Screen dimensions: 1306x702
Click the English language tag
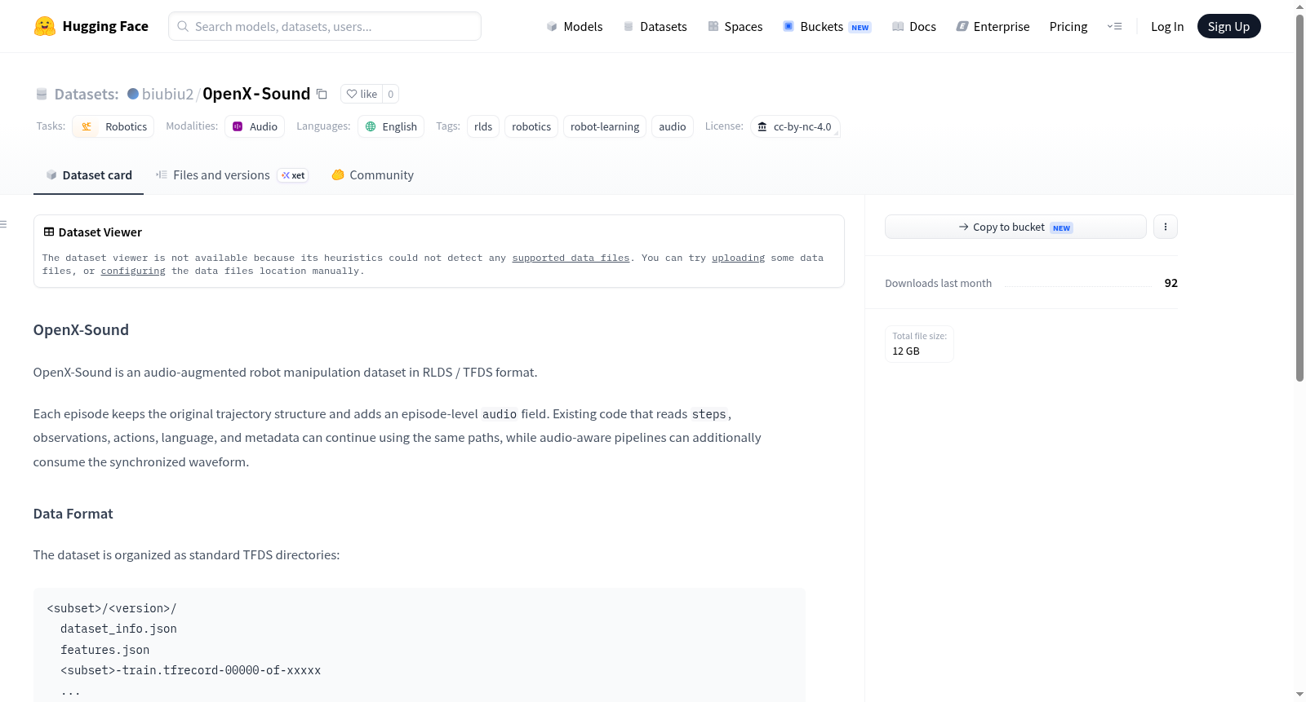pos(391,126)
